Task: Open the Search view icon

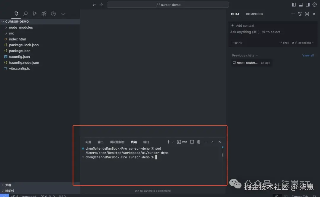Action: pos(25,14)
